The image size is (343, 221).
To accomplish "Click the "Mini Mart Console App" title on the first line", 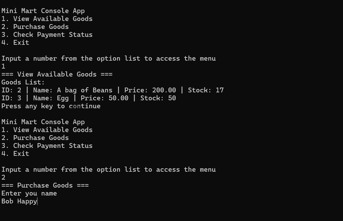I will click(x=43, y=11).
